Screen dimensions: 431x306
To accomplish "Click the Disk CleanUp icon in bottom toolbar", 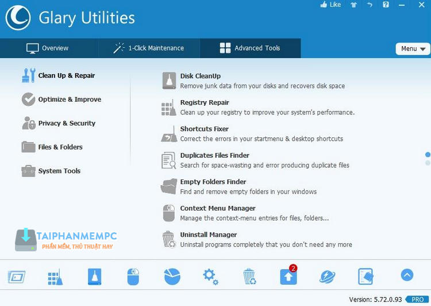I will point(95,277).
